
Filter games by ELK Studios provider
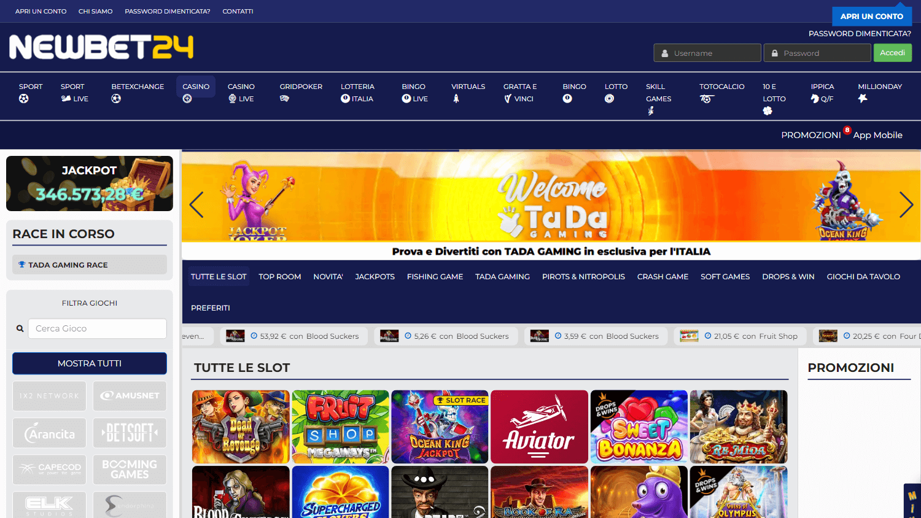pyautogui.click(x=50, y=505)
